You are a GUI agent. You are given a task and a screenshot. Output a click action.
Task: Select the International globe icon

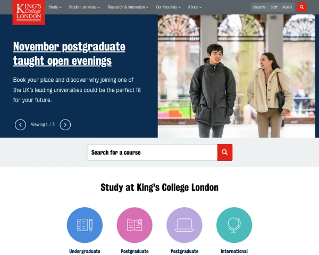tap(234, 225)
